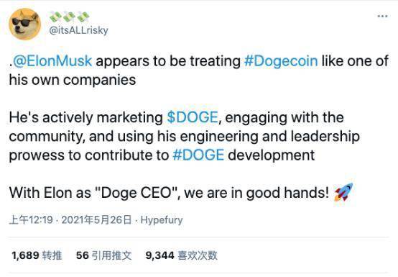This screenshot has height=277, width=398.
Task: Open the @itsALLrisky profile handle
Action: coord(79,30)
